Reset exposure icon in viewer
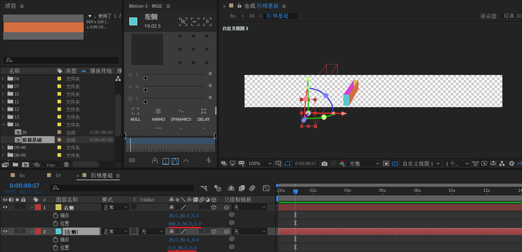522x252 pixels. [511, 163]
